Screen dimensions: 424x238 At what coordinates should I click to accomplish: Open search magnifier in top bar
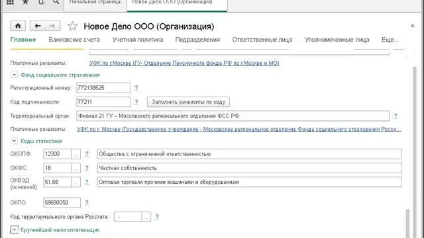(x=56, y=2)
